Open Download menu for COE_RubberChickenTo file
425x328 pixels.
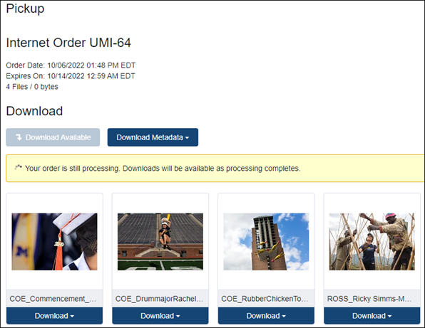pos(266,316)
